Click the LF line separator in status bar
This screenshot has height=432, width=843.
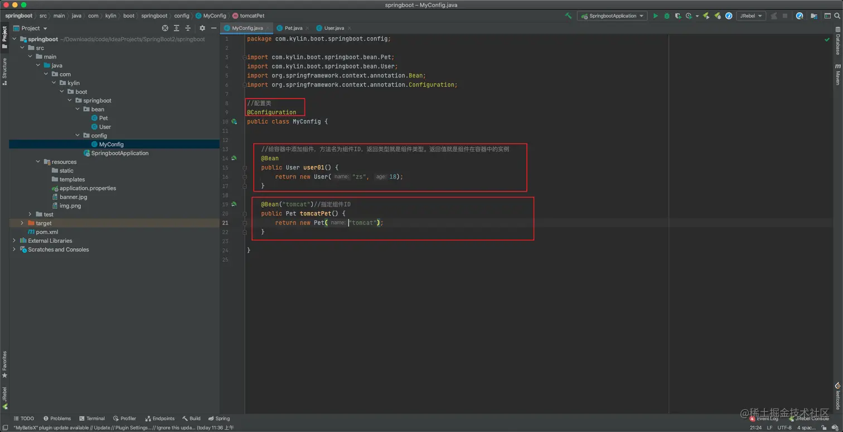769,428
